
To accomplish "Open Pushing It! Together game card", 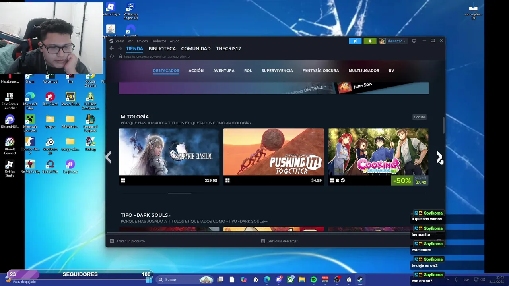I will point(274,157).
